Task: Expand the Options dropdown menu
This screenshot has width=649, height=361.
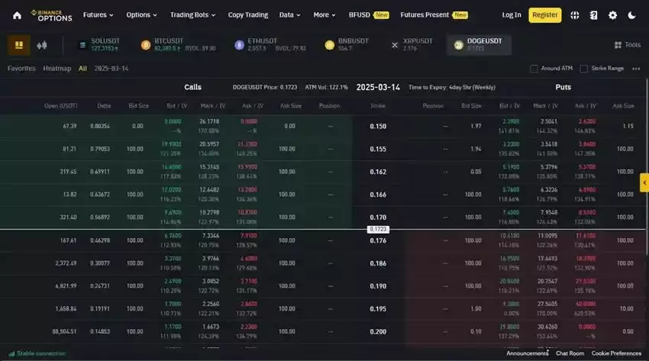Action: (141, 15)
